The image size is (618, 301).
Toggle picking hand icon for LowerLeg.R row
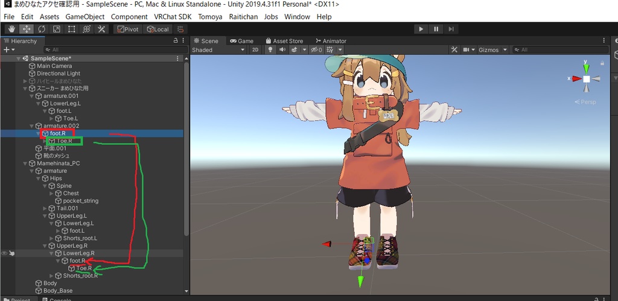tap(12, 253)
